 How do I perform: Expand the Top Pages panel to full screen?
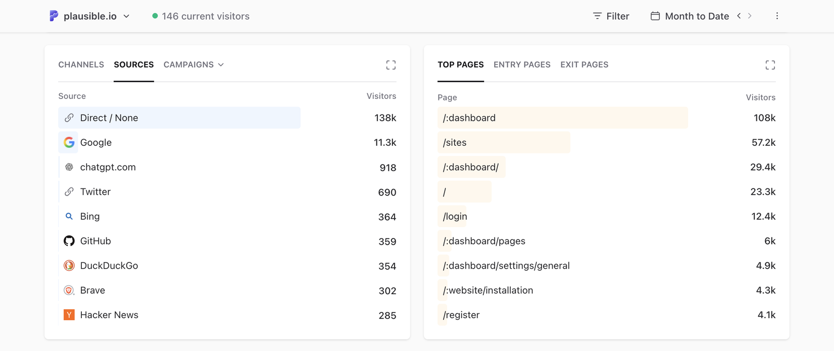(770, 65)
